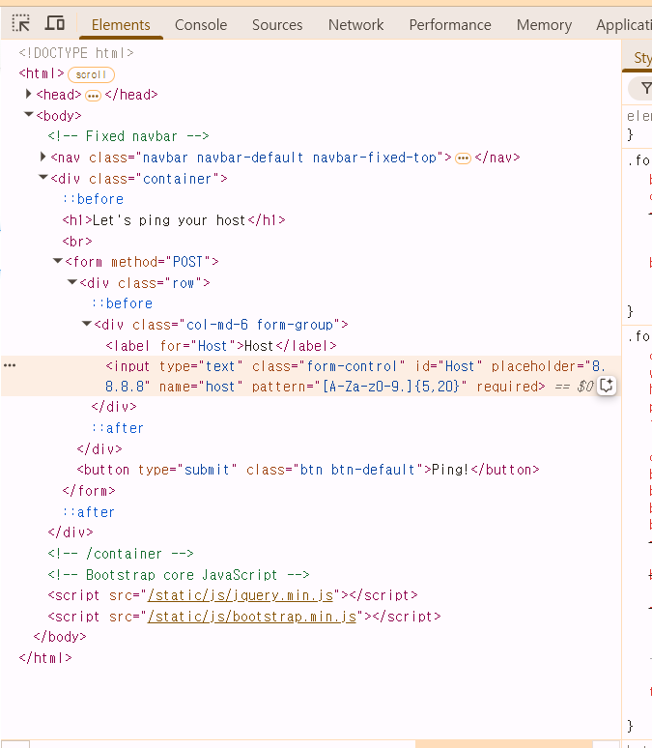
Task: Expand the collapsed nav ellipsis badge
Action: [463, 158]
